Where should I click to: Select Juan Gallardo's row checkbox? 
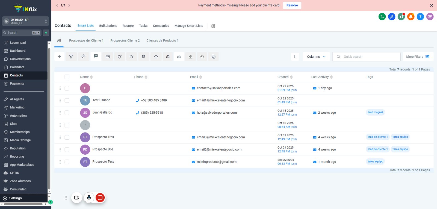[x=67, y=113]
